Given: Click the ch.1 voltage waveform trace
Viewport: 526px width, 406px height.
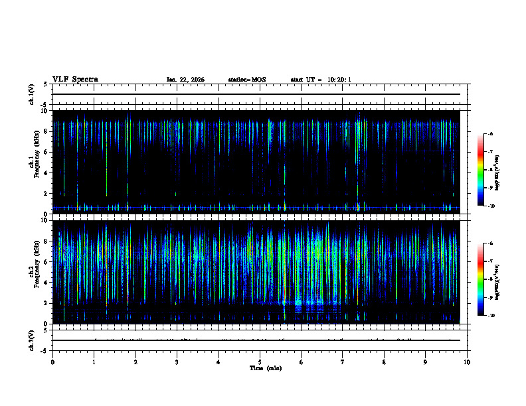Looking at the screenshot, I should (x=256, y=94).
